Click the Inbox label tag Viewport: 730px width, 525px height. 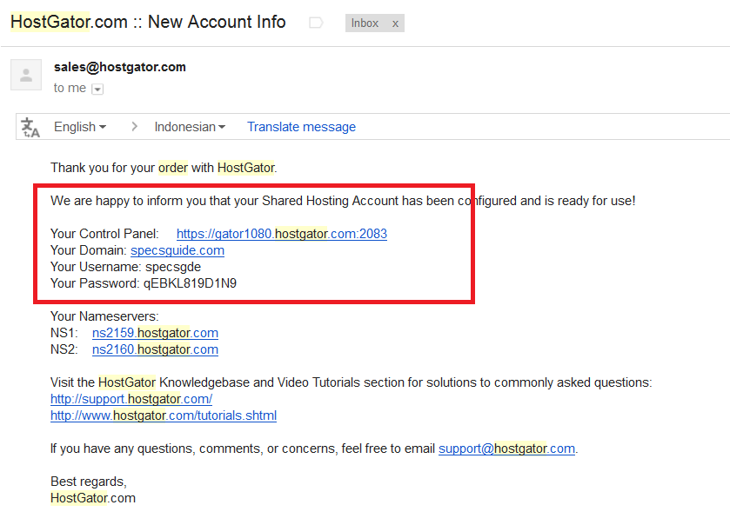pyautogui.click(x=365, y=23)
